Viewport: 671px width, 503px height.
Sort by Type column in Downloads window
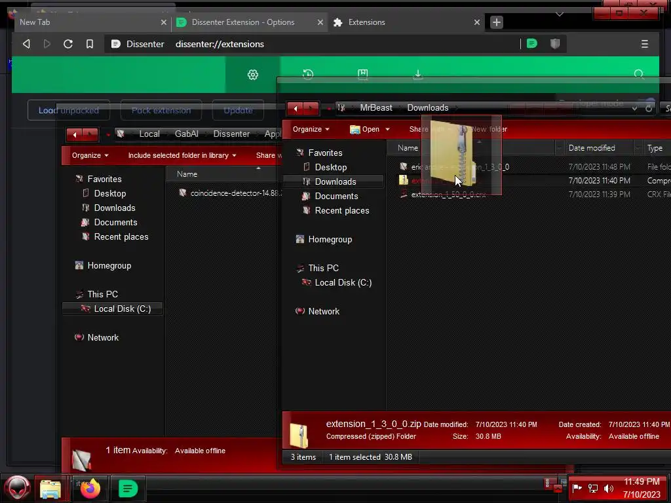tap(655, 148)
